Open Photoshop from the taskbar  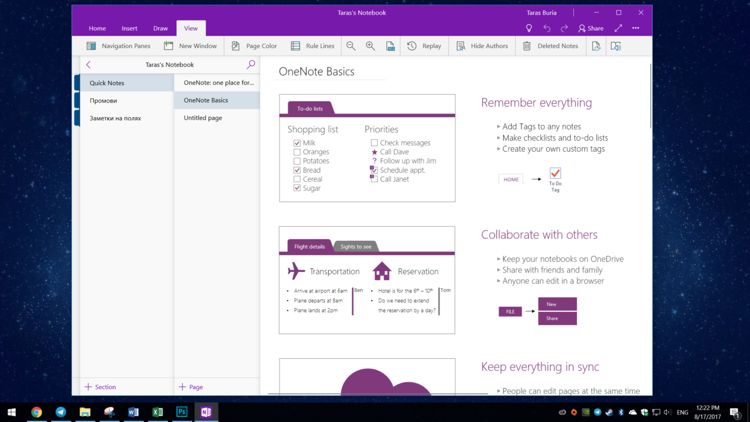coord(182,412)
